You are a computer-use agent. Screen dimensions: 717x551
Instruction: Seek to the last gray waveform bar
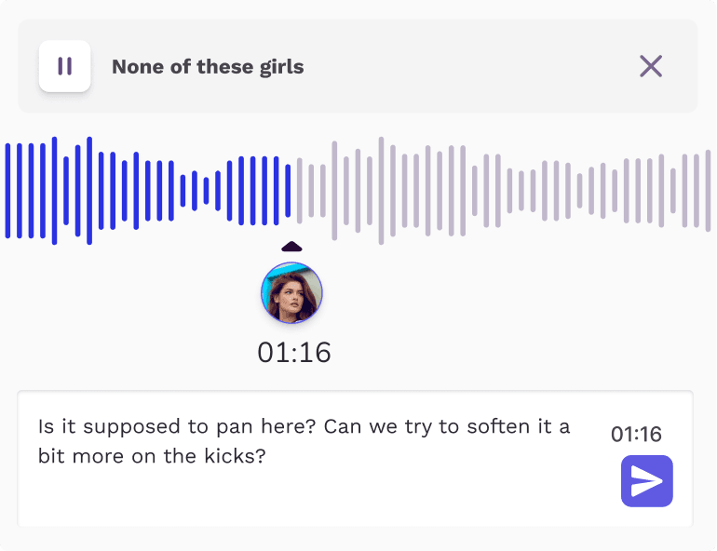708,190
